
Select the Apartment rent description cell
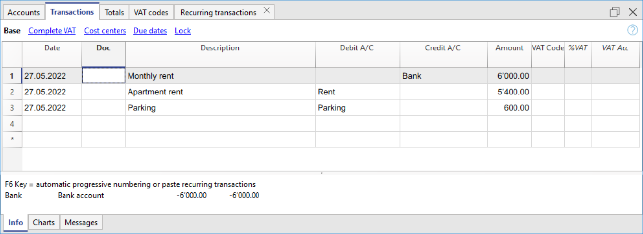[x=220, y=92]
